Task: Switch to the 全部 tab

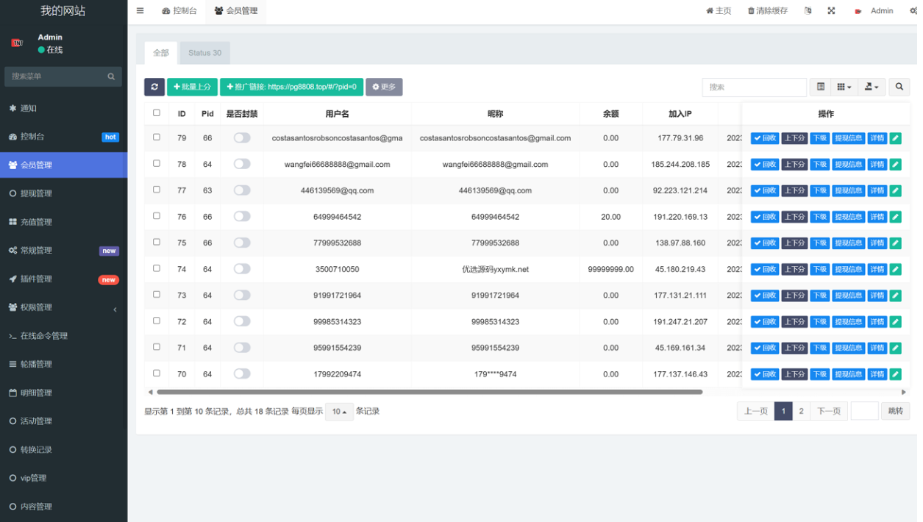Action: [161, 53]
